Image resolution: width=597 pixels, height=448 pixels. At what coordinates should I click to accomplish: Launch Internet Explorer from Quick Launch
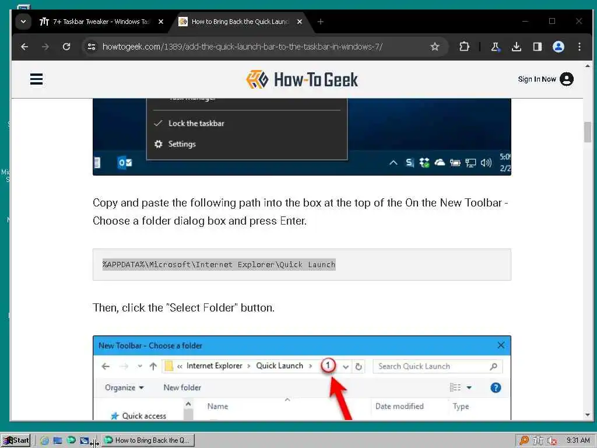pos(44,440)
